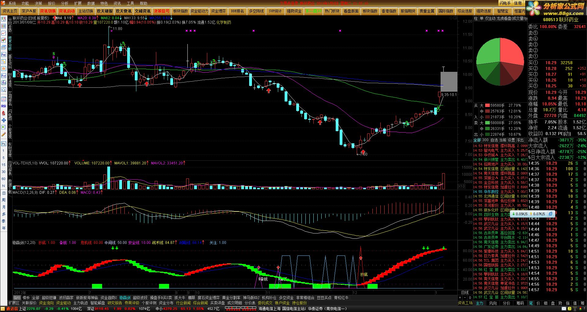
Task: Select the 超级短赚 indicator tab
Action: [49, 298]
